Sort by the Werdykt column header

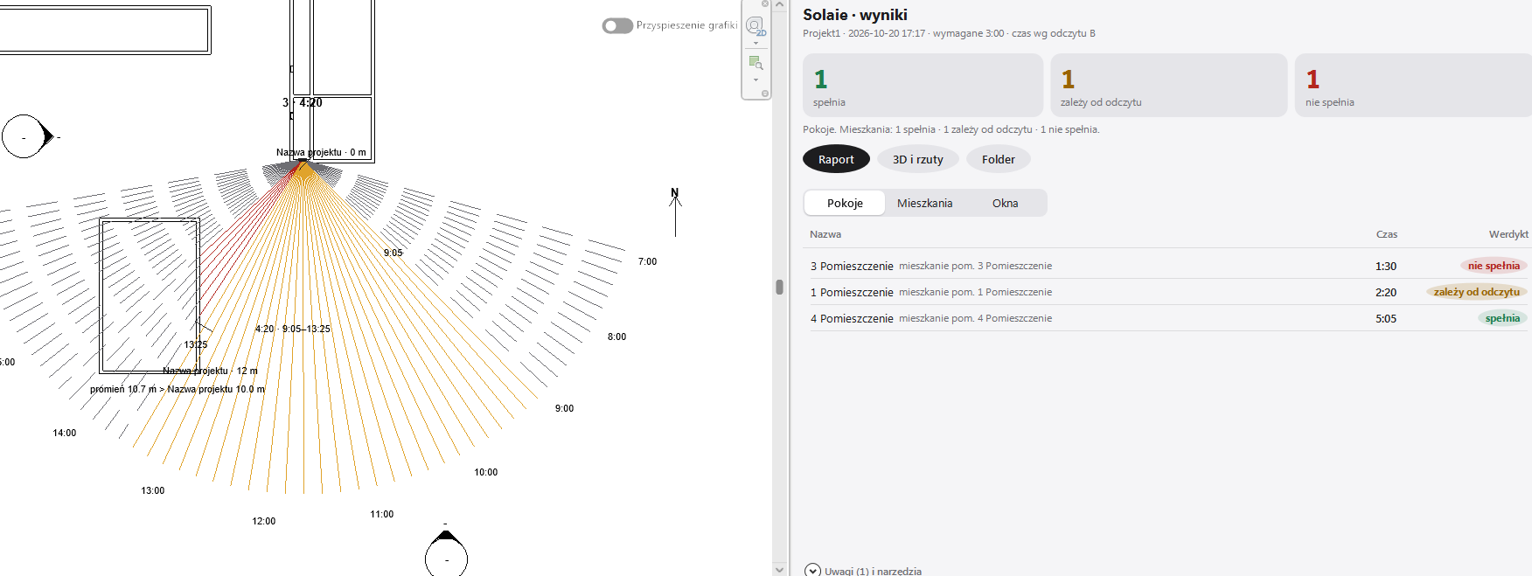[x=1508, y=234]
